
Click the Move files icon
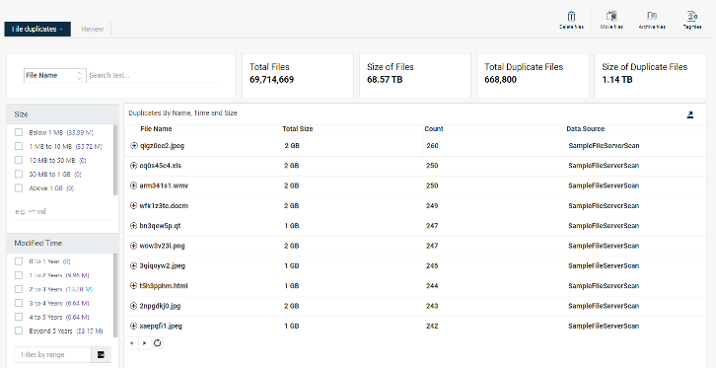(x=611, y=16)
